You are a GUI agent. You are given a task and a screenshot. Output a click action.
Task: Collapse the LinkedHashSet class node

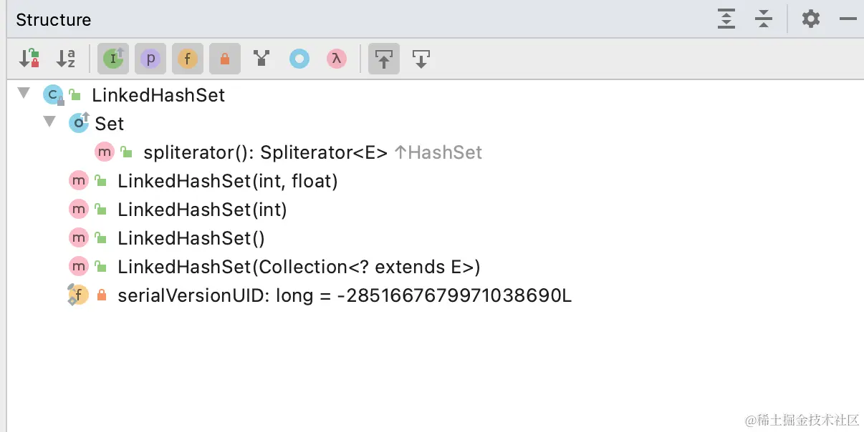pyautogui.click(x=24, y=94)
